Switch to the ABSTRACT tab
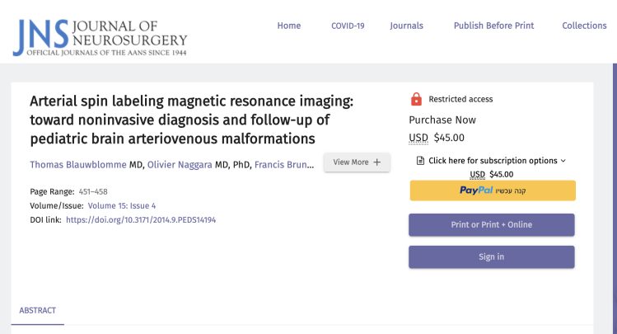Image resolution: width=617 pixels, height=334 pixels. (37, 310)
